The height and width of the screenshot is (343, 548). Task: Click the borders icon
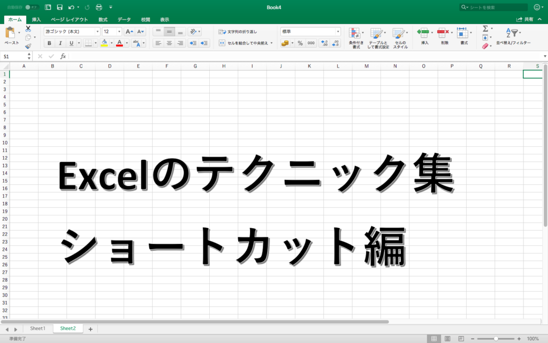(x=88, y=43)
